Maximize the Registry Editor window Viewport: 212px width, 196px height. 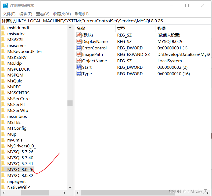pos(187,5)
